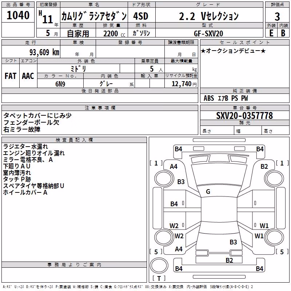291x291 pixels.
Task: Click dimension label 高さ
Action: tap(268, 131)
